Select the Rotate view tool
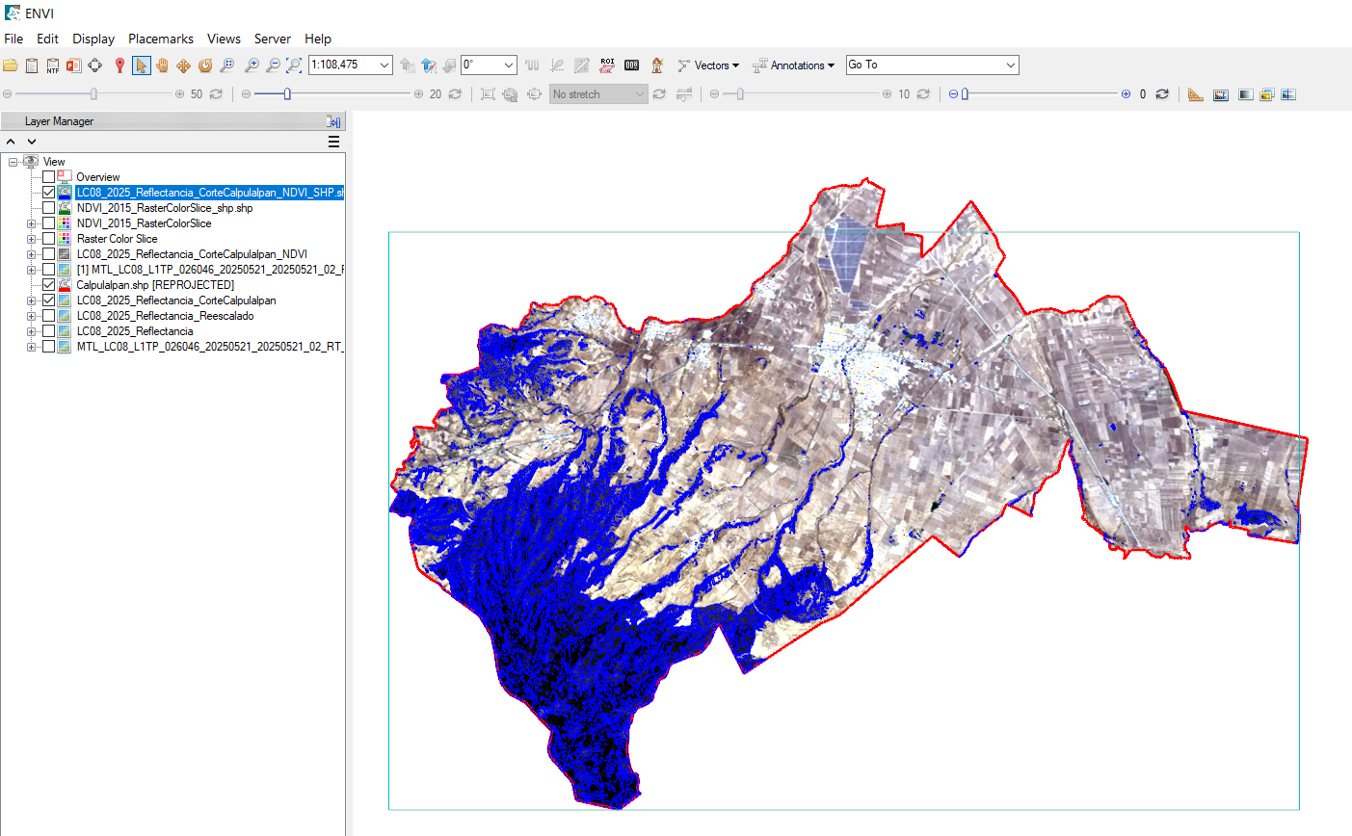Screen dimensions: 1352x836 (205, 65)
